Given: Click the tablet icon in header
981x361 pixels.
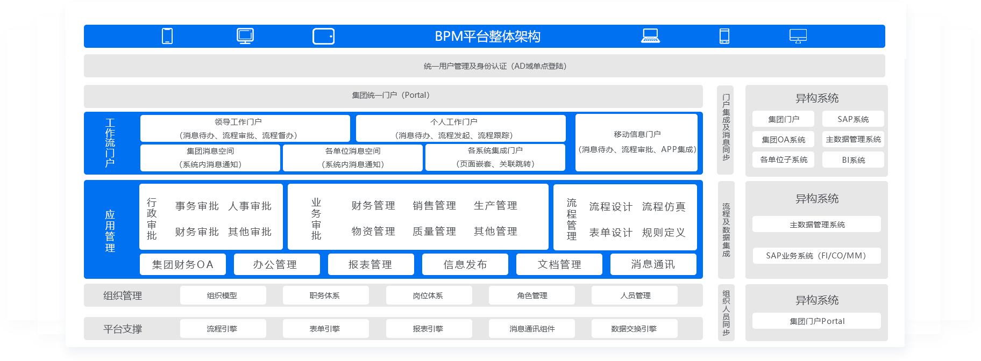Looking at the screenshot, I should click(323, 36).
